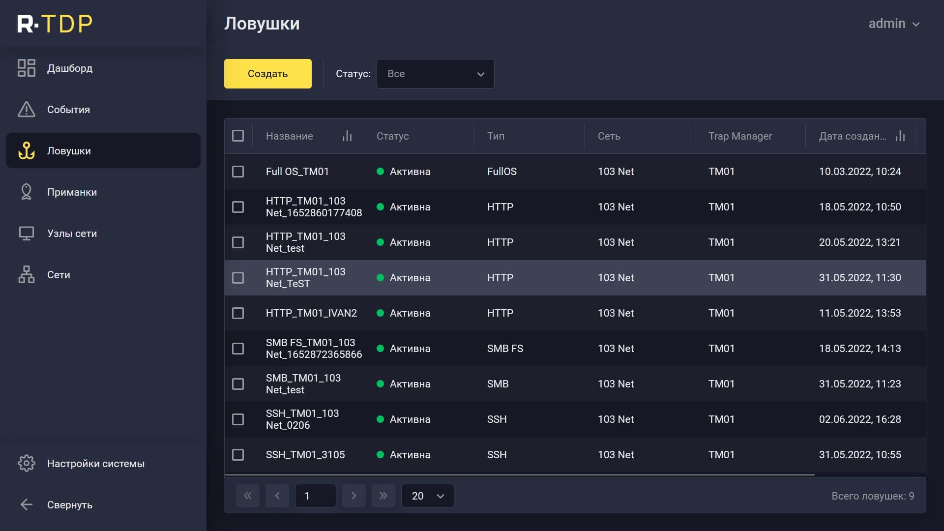The image size is (944, 531).
Task: Click green status dot of HTTP_TM01_IVAN2
Action: click(380, 313)
